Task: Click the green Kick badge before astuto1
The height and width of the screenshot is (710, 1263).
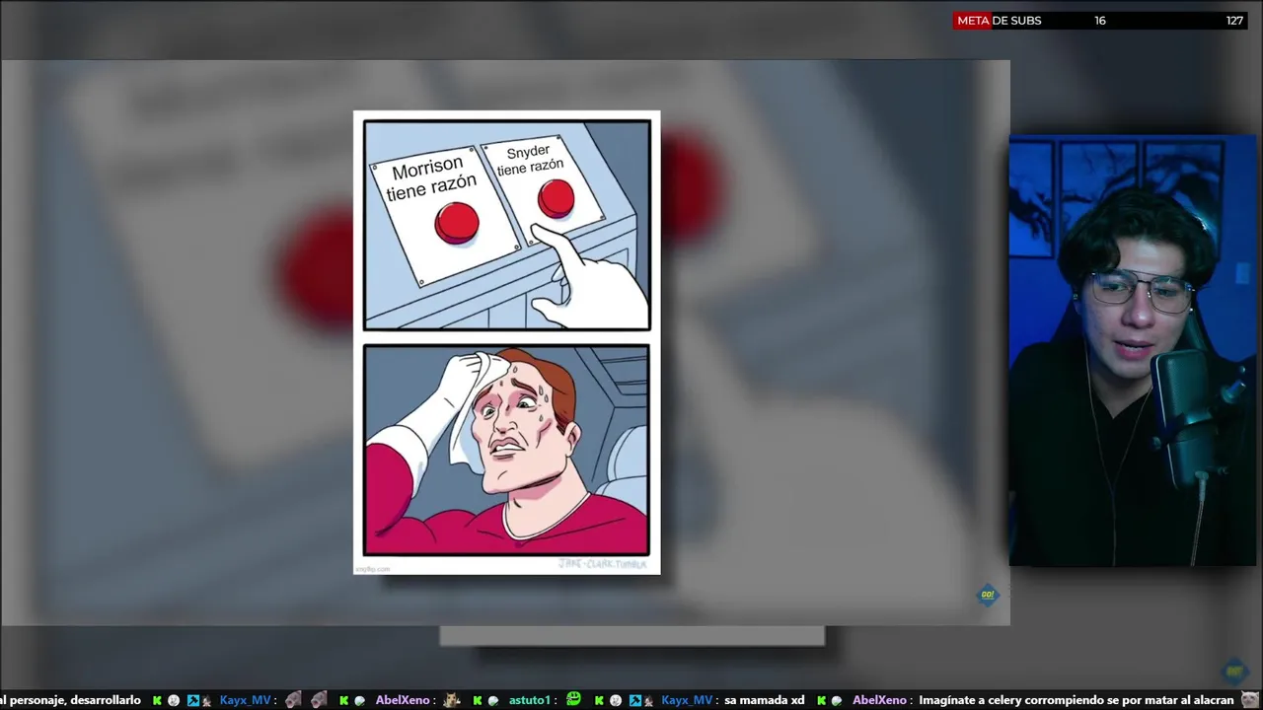Action: point(480,700)
